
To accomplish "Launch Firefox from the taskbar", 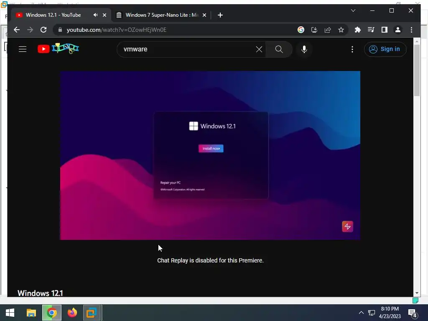I will (x=72, y=313).
